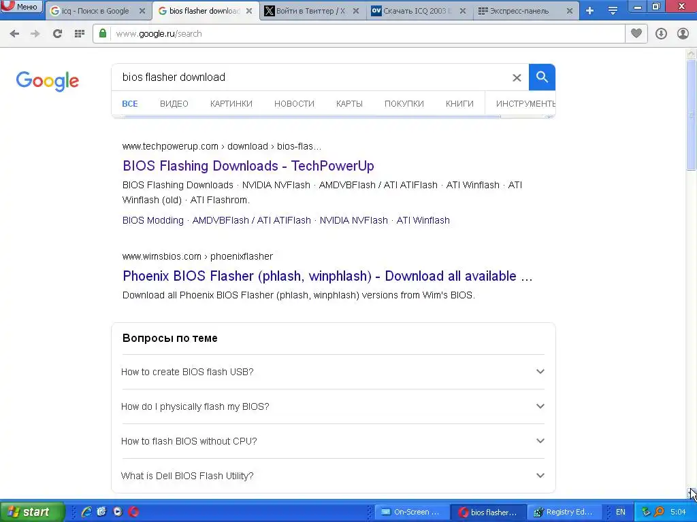Viewport: 697px width, 522px height.
Task: Open the 'Phoenix BIOS Flasher' result link
Action: (x=327, y=276)
